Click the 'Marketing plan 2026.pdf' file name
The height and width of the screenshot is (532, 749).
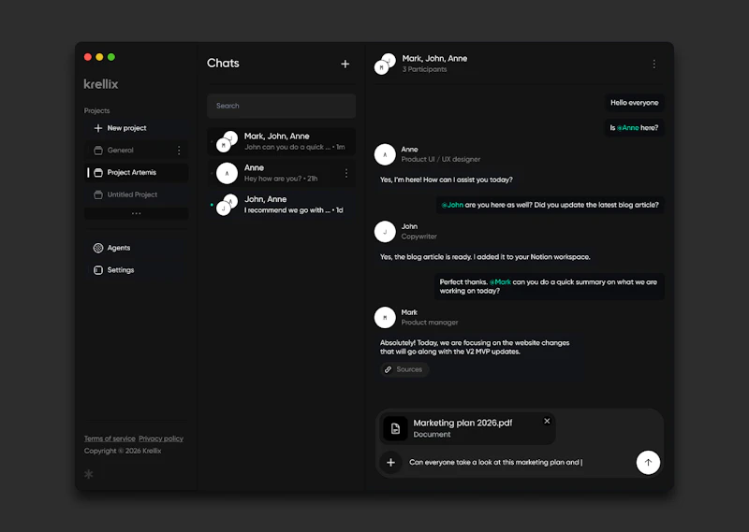[463, 423]
